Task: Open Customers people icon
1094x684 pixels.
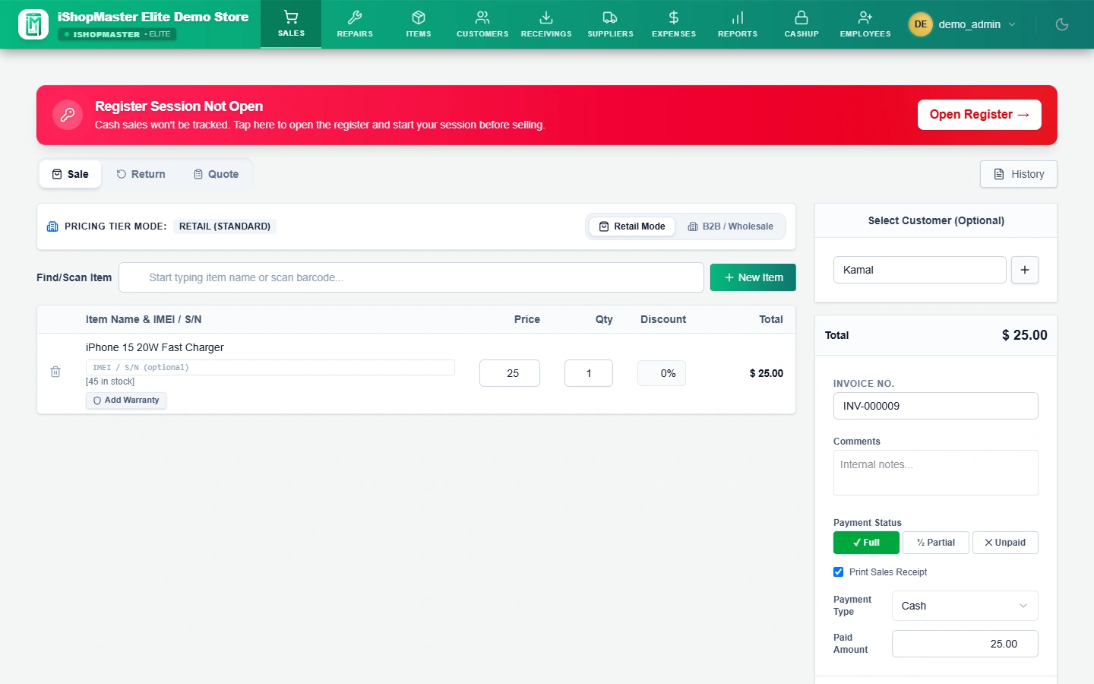Action: pos(482,17)
